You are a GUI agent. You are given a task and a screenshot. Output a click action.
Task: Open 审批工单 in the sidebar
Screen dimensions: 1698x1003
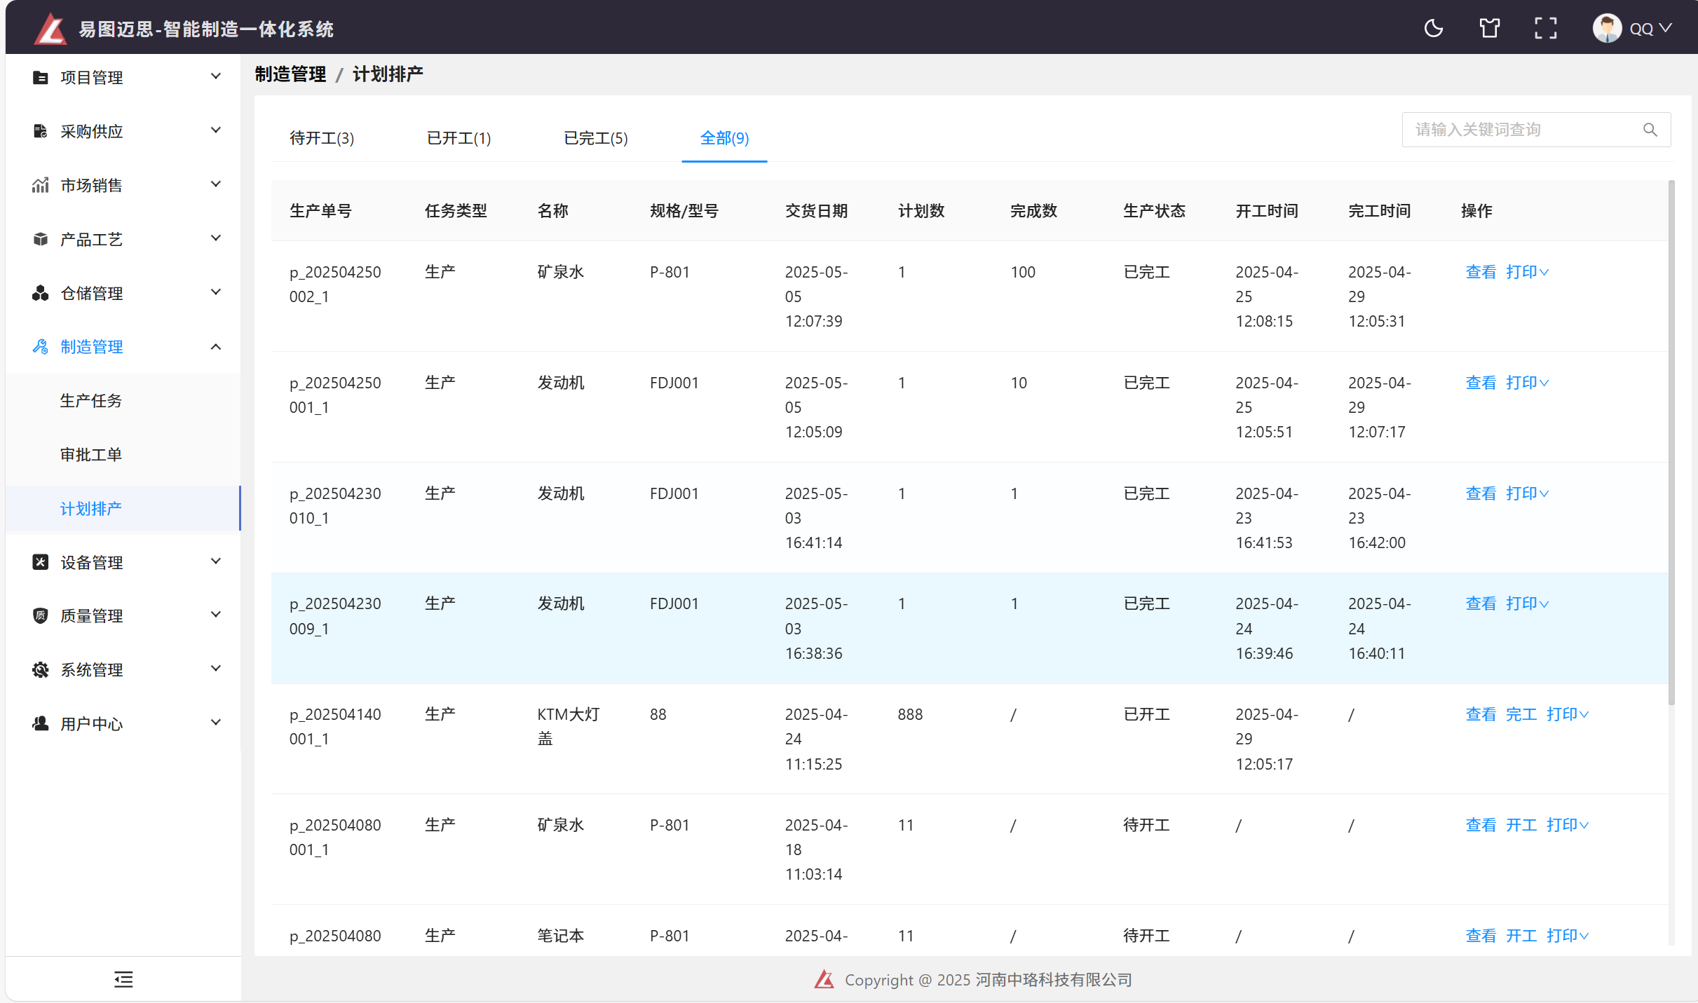91,455
